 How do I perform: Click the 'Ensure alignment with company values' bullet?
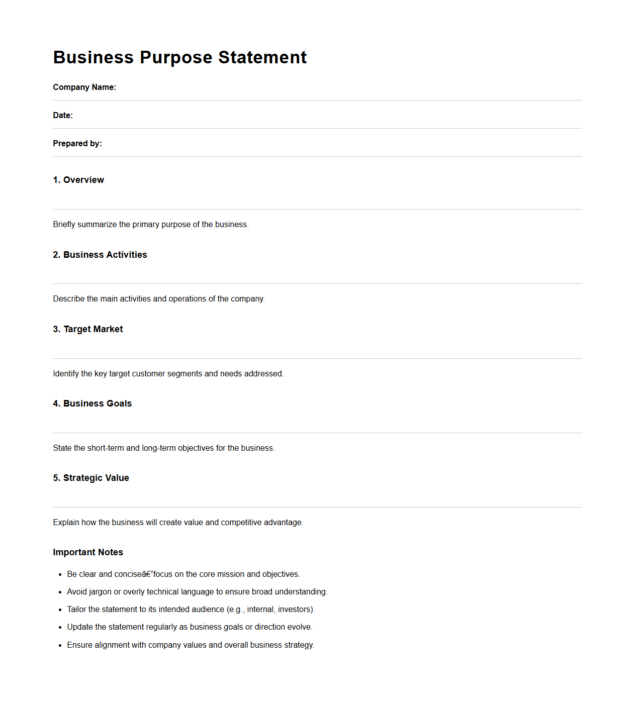(191, 645)
